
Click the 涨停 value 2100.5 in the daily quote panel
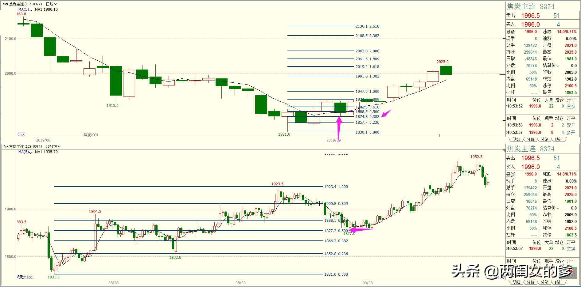point(571,86)
